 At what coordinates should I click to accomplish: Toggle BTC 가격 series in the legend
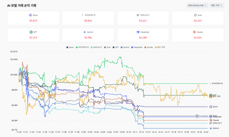pyautogui.click(x=160, y=47)
